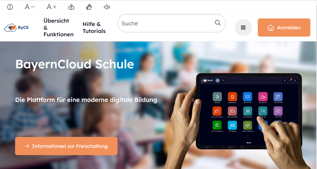
Task: Open the Hilfe & Tutorials menu
Action: [x=94, y=28]
